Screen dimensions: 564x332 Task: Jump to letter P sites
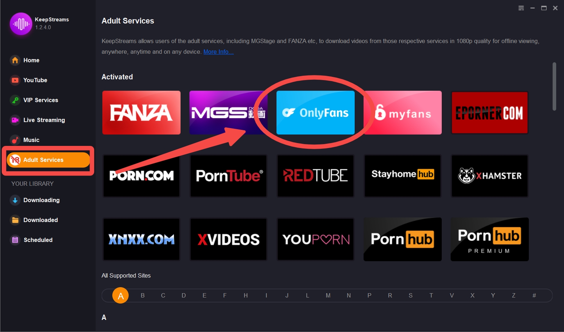(x=369, y=295)
